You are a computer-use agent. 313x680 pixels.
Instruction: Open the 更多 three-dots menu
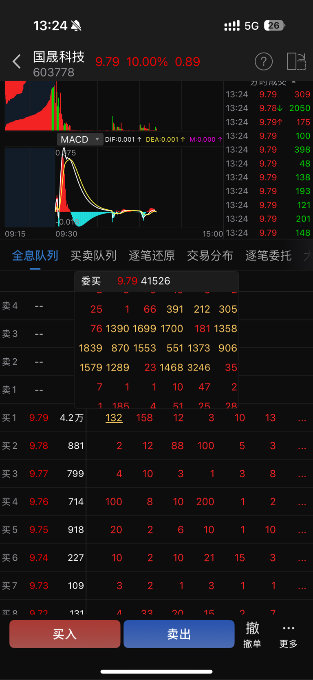coord(289,635)
